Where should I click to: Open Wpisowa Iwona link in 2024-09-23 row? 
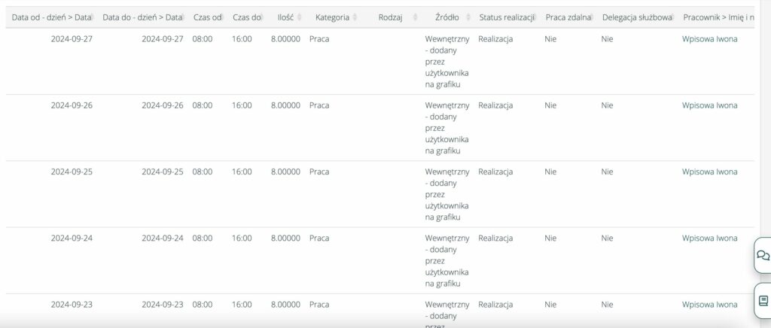coord(709,305)
